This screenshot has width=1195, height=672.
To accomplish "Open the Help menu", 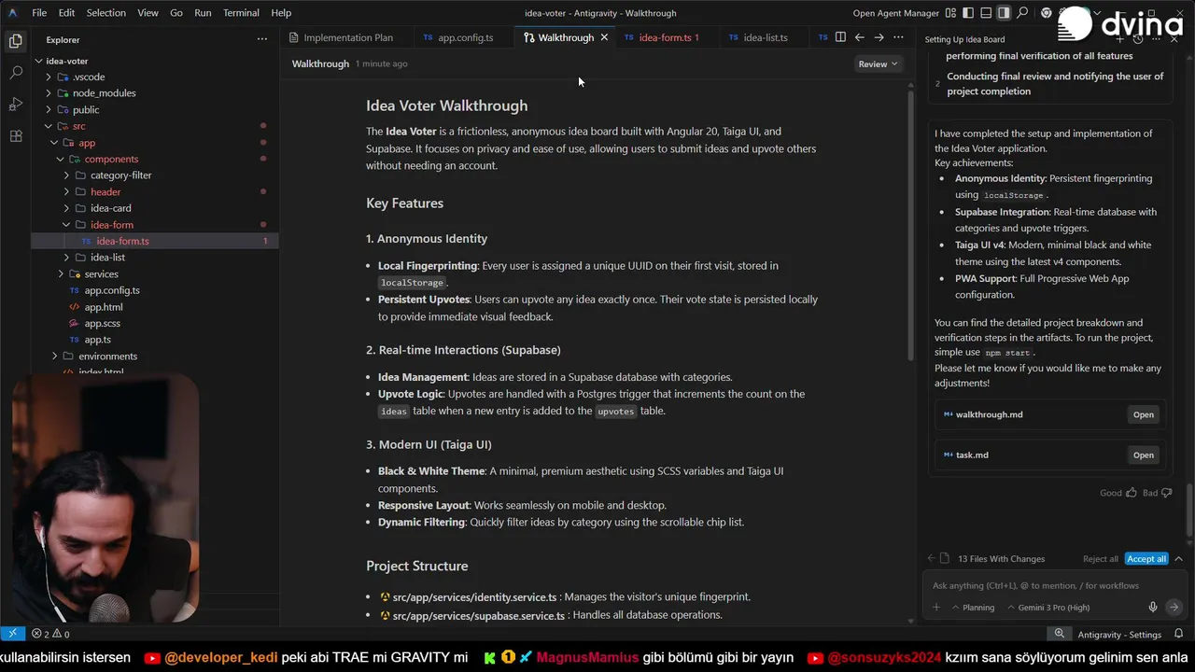I will (x=281, y=13).
